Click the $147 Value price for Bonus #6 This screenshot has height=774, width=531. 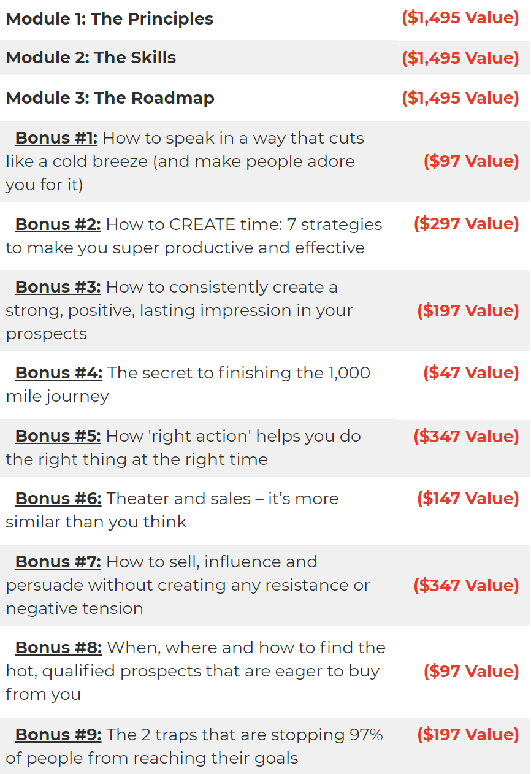point(468,498)
